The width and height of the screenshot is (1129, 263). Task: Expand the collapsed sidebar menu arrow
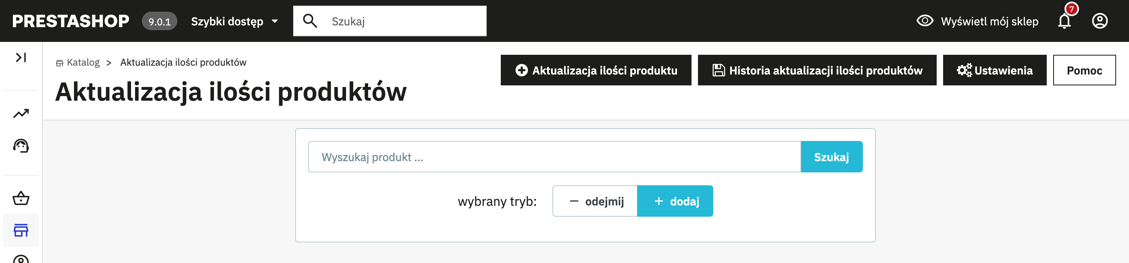(21, 57)
